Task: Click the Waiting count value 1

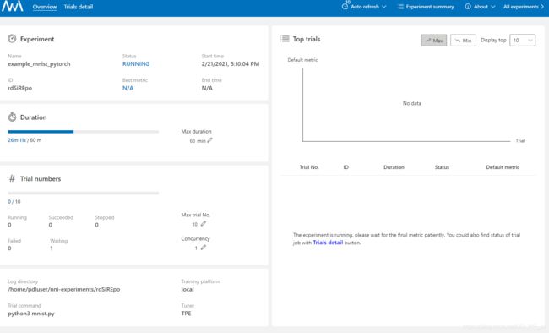Action: 52,248
